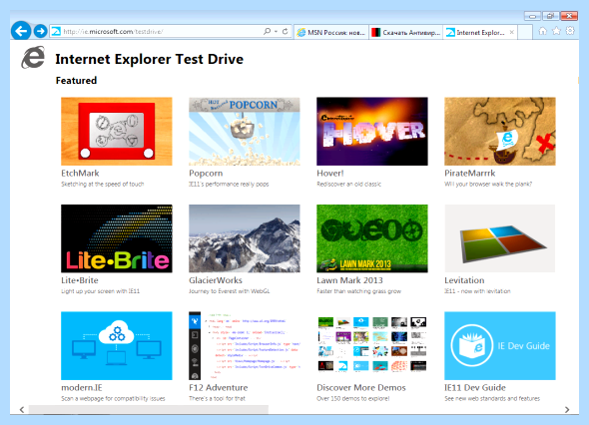
Task: Open the Tools gear icon
Action: coord(570,31)
